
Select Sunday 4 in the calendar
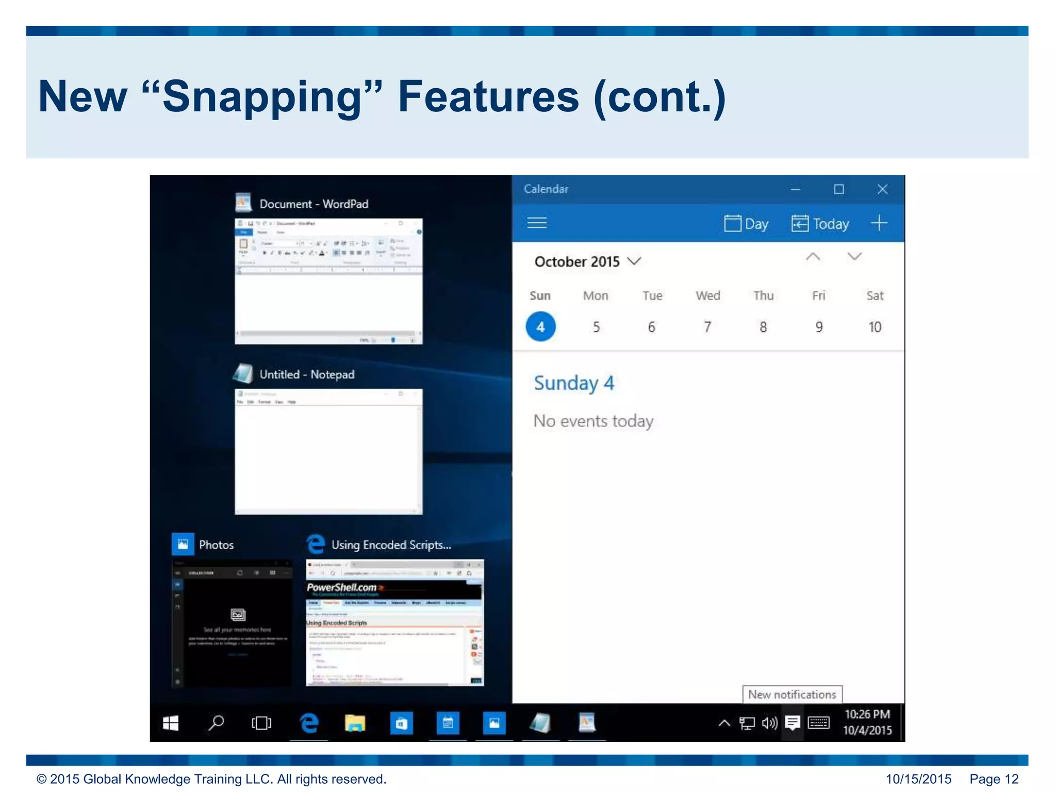540,326
